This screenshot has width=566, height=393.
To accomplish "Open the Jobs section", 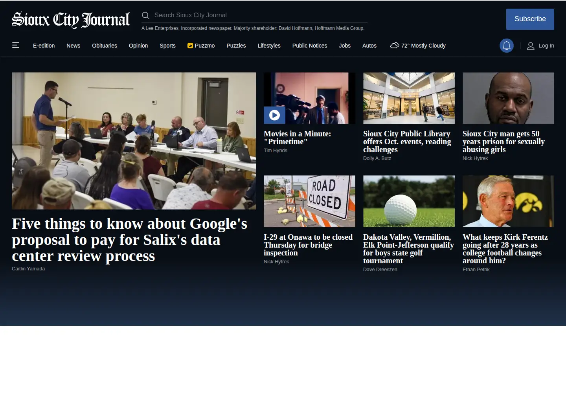I will [x=345, y=46].
